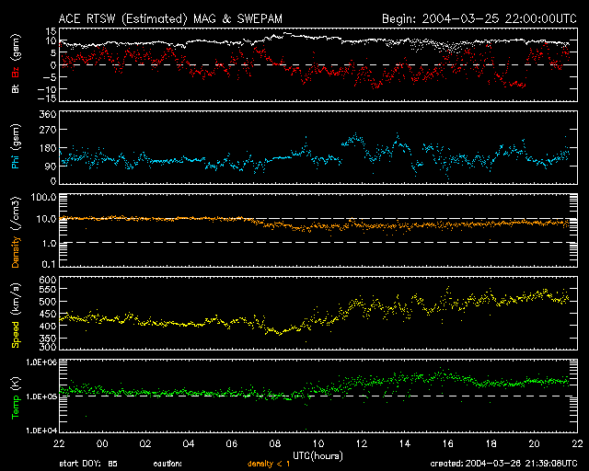Click the yellow Speed (km/s) axis label
589x471 pixels.
(x=16, y=314)
